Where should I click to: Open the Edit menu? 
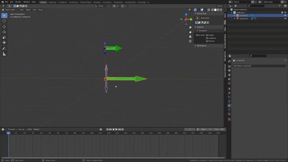[12, 2]
